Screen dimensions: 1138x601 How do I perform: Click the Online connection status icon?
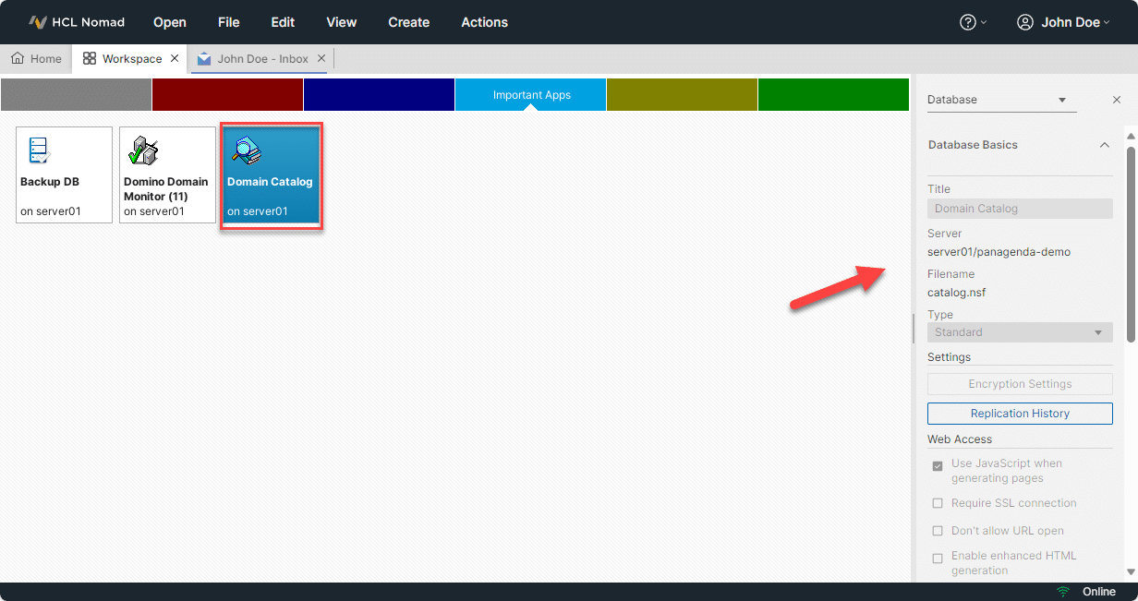pyautogui.click(x=1063, y=592)
